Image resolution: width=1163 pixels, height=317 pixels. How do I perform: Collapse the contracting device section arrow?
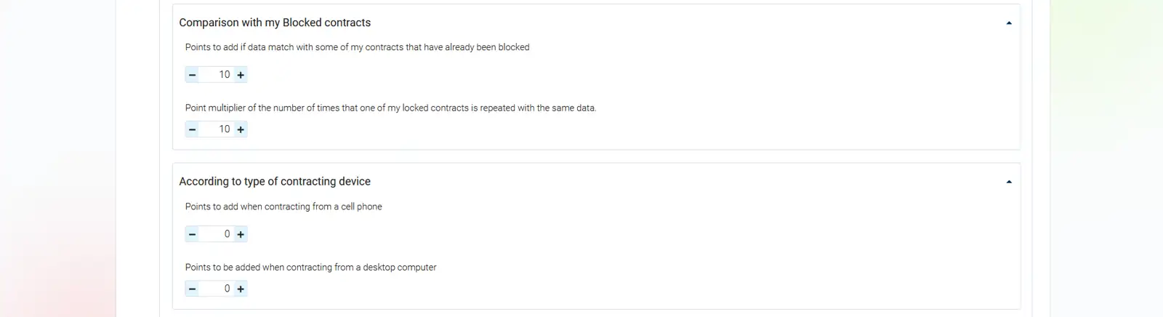pyautogui.click(x=1009, y=182)
